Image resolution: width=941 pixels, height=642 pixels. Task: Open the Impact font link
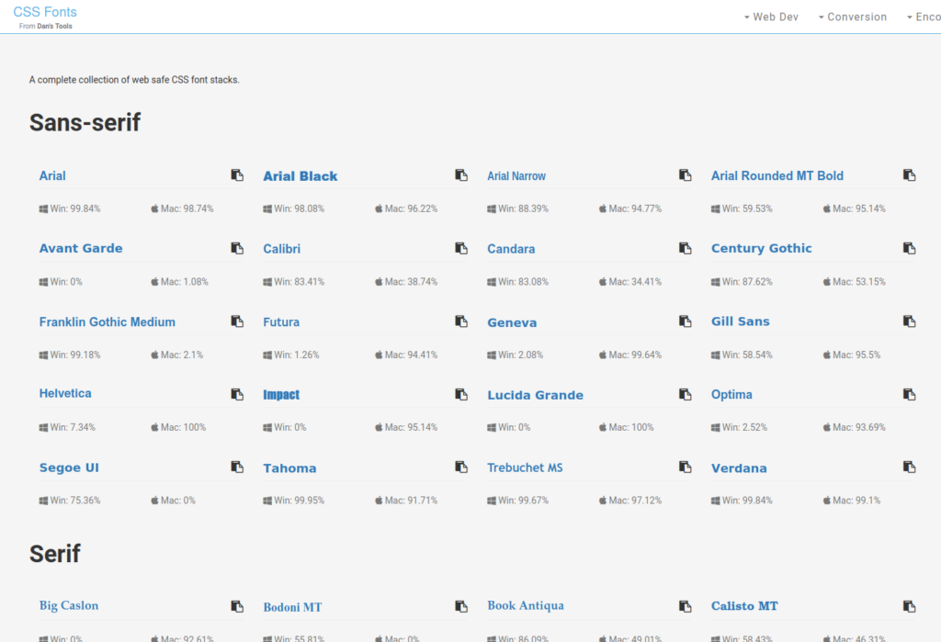click(281, 394)
